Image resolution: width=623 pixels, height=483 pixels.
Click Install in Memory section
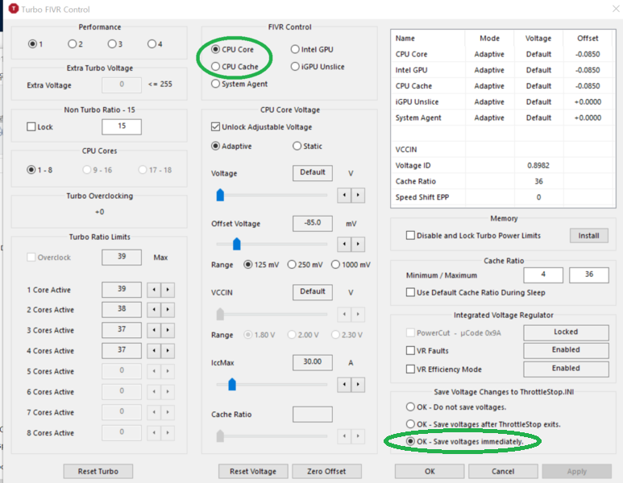pos(589,236)
